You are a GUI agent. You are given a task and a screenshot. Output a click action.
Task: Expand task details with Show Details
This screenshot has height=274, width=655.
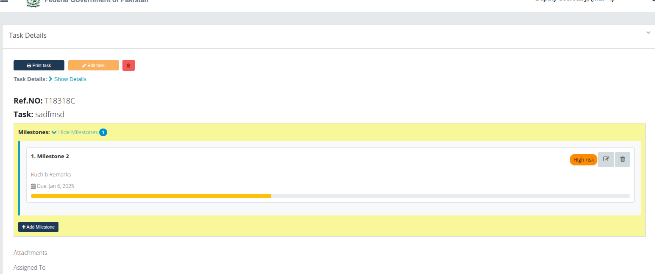[70, 79]
